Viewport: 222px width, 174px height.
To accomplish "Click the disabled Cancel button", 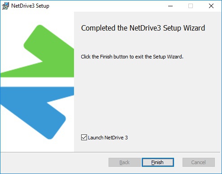I will tap(199, 162).
